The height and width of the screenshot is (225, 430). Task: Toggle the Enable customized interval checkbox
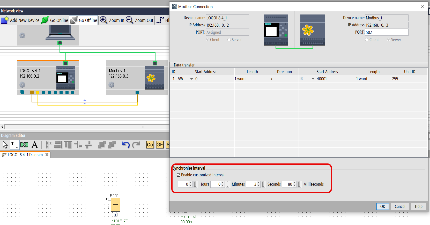pyautogui.click(x=179, y=175)
